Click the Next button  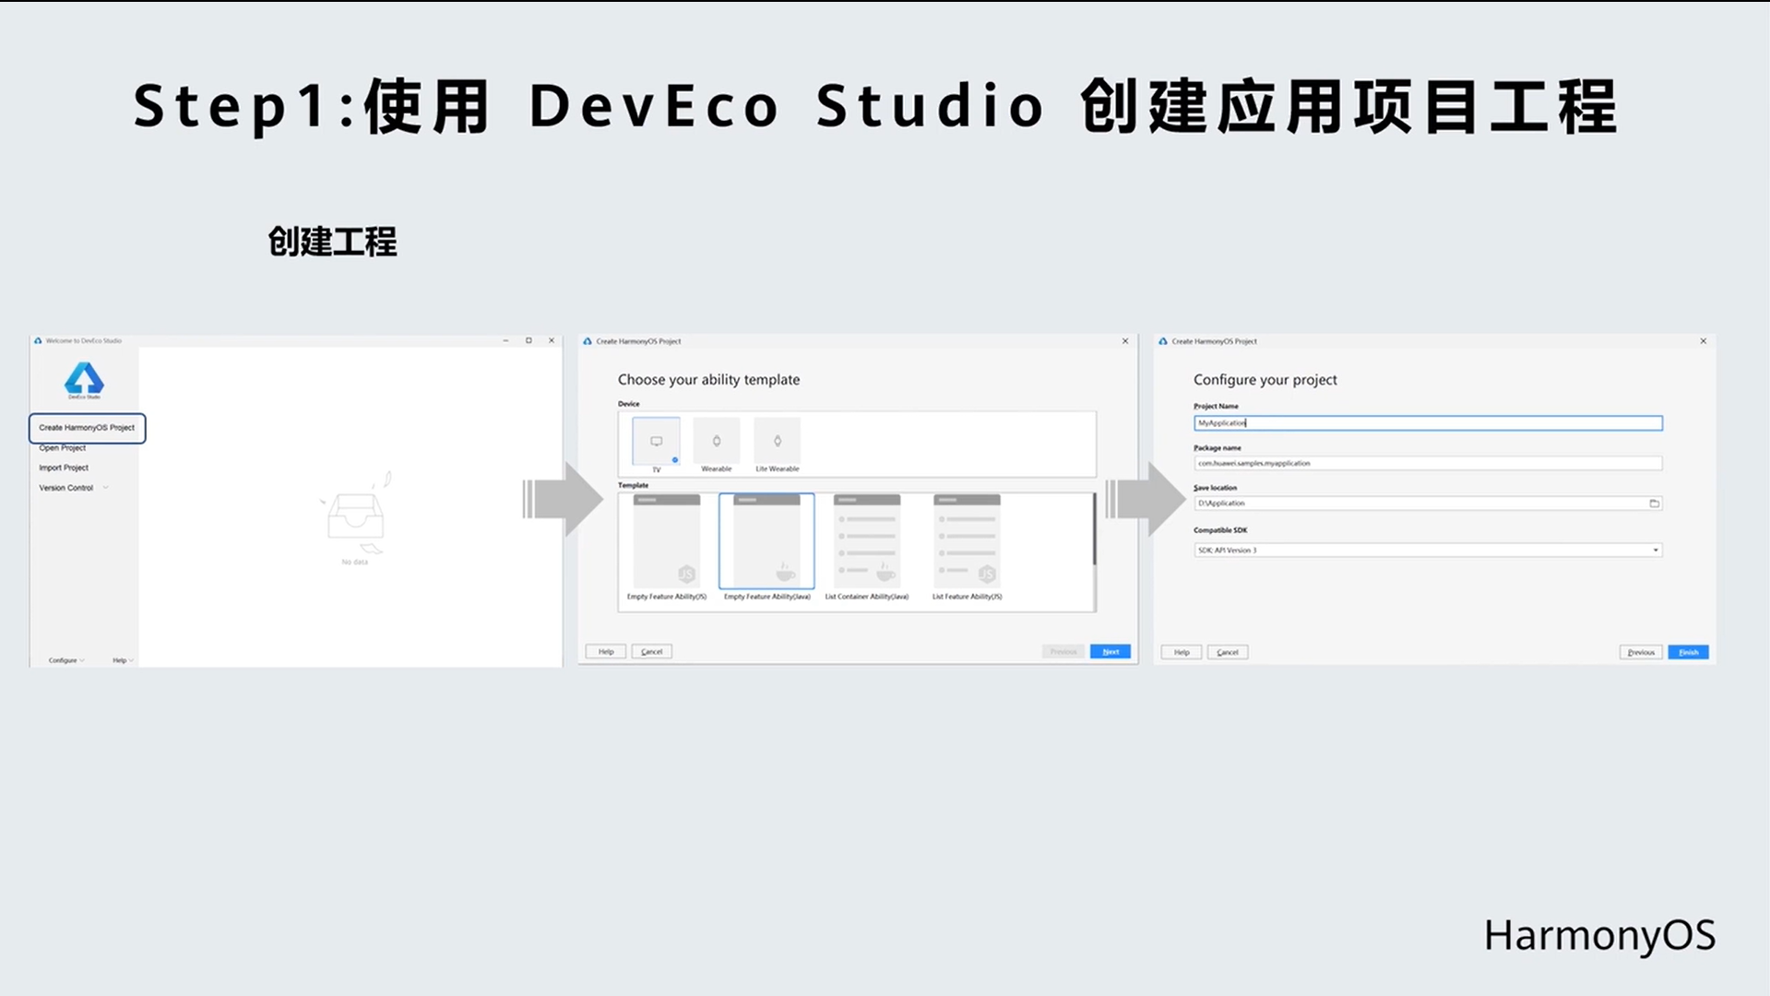tap(1111, 652)
